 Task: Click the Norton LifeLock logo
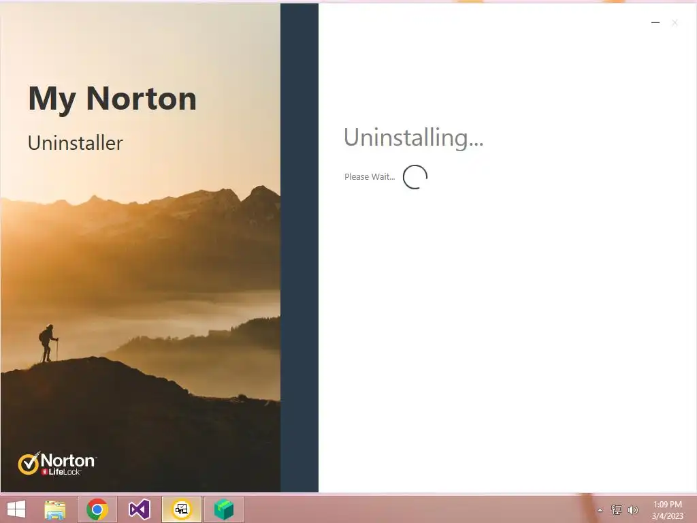[x=57, y=463]
